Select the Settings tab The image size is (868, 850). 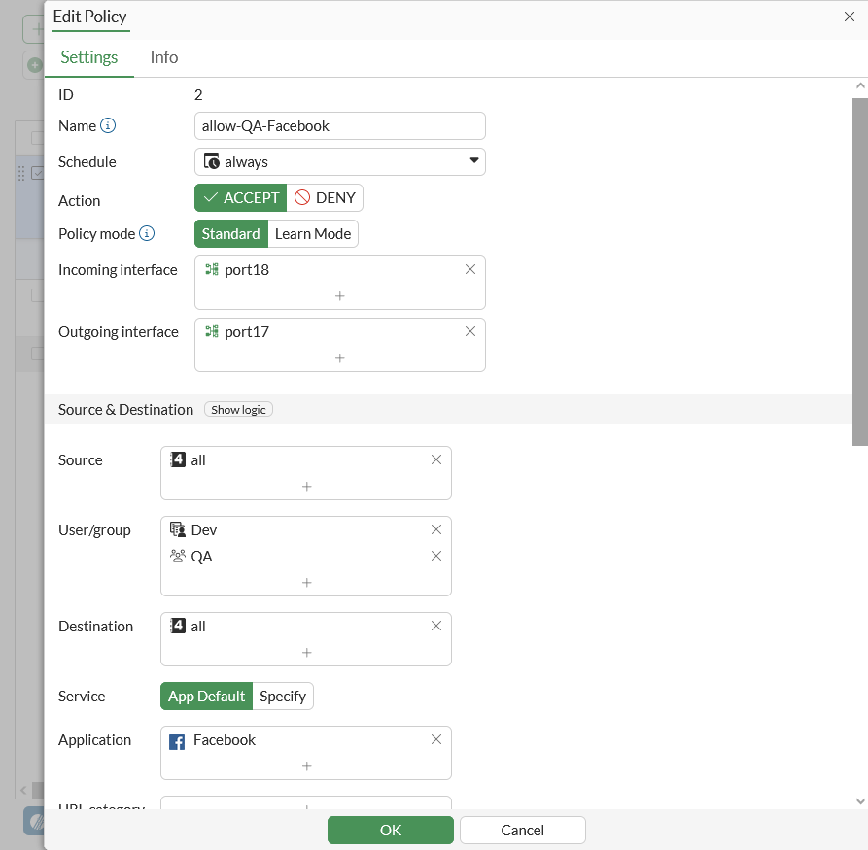pos(89,57)
